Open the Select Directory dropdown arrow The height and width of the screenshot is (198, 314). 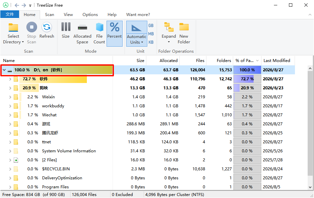click(x=23, y=42)
